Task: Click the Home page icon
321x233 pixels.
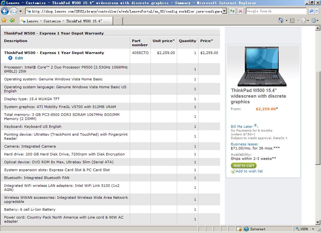Action: pos(281,20)
